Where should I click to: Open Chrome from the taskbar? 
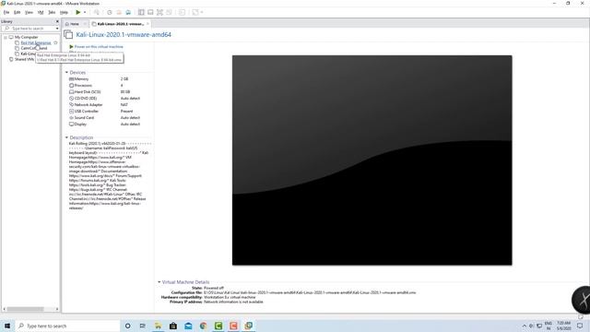(203, 326)
